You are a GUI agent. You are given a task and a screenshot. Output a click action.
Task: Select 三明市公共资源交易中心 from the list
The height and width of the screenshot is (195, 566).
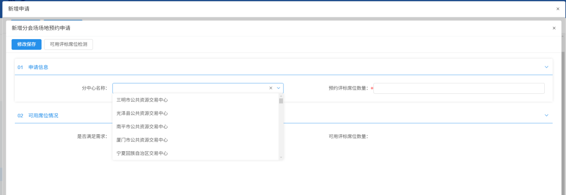click(x=142, y=100)
